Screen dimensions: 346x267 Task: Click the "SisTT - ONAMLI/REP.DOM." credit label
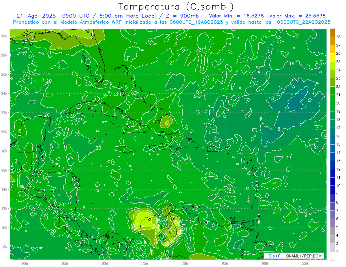click(294, 256)
